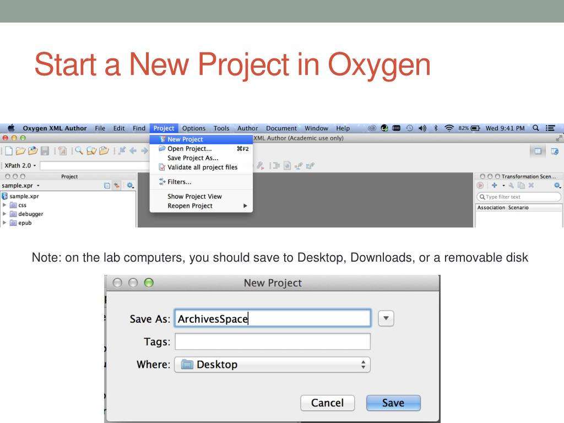Select Show Project View entry
Image resolution: width=564 pixels, height=423 pixels.
[x=201, y=197]
